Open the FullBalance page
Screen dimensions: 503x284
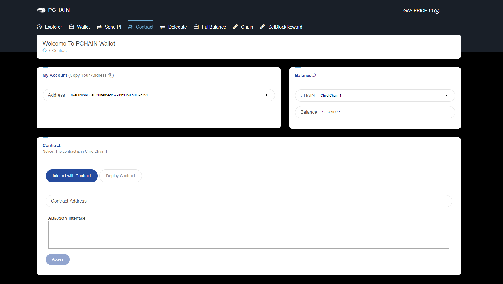(x=210, y=27)
